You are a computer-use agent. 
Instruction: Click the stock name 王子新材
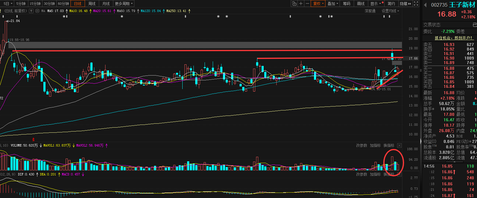(462, 5)
